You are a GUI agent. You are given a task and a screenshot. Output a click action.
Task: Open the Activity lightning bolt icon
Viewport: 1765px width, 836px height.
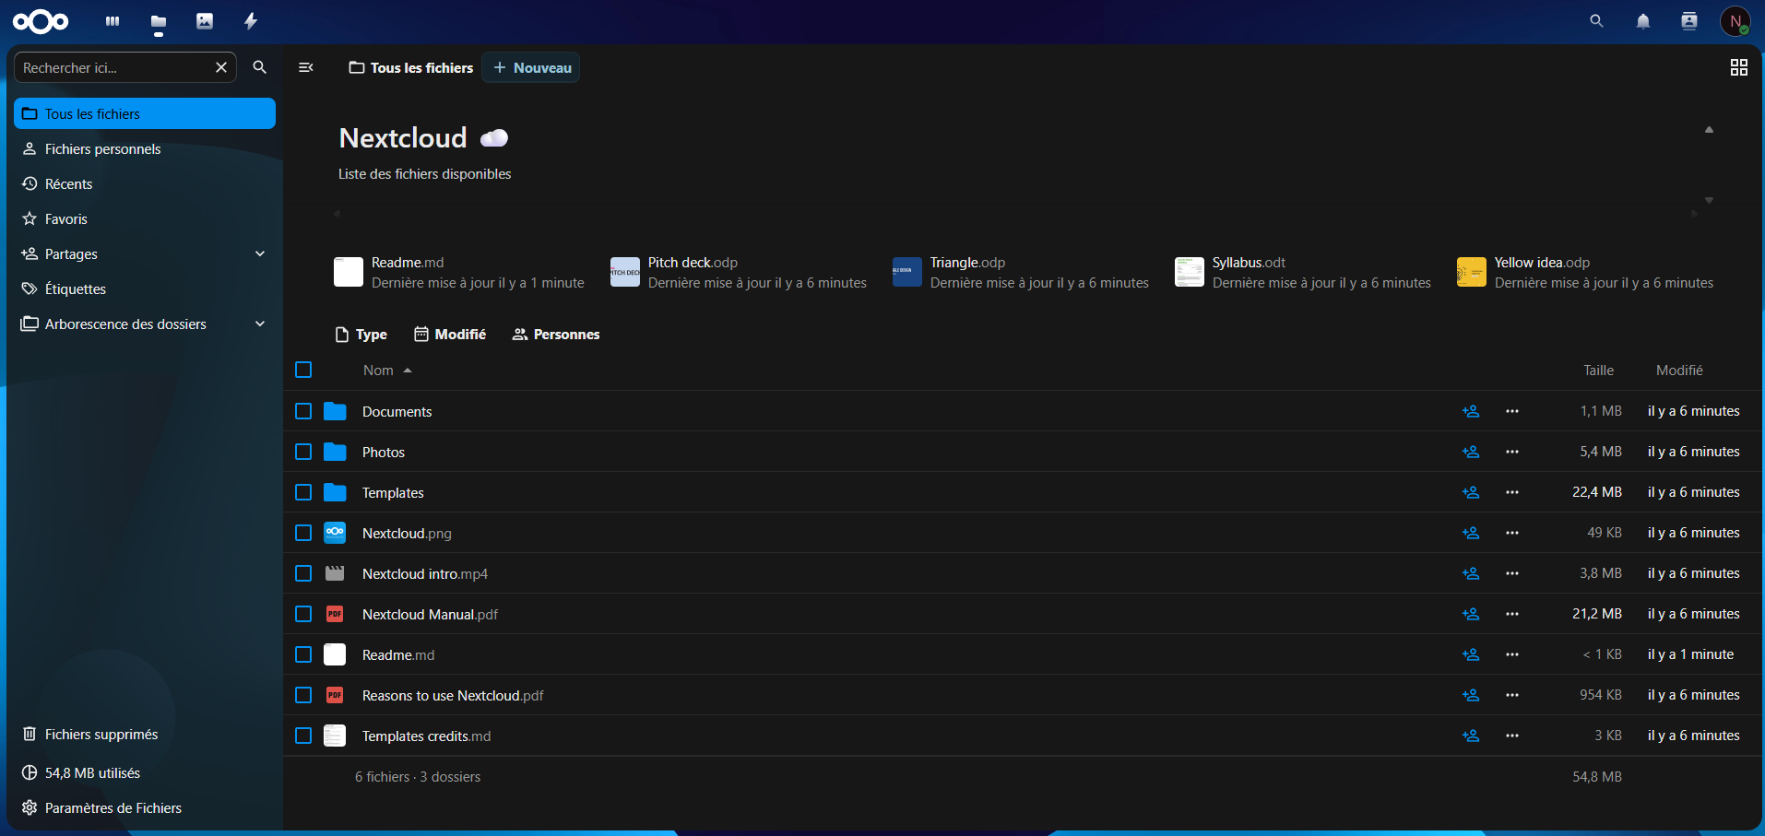[251, 21]
